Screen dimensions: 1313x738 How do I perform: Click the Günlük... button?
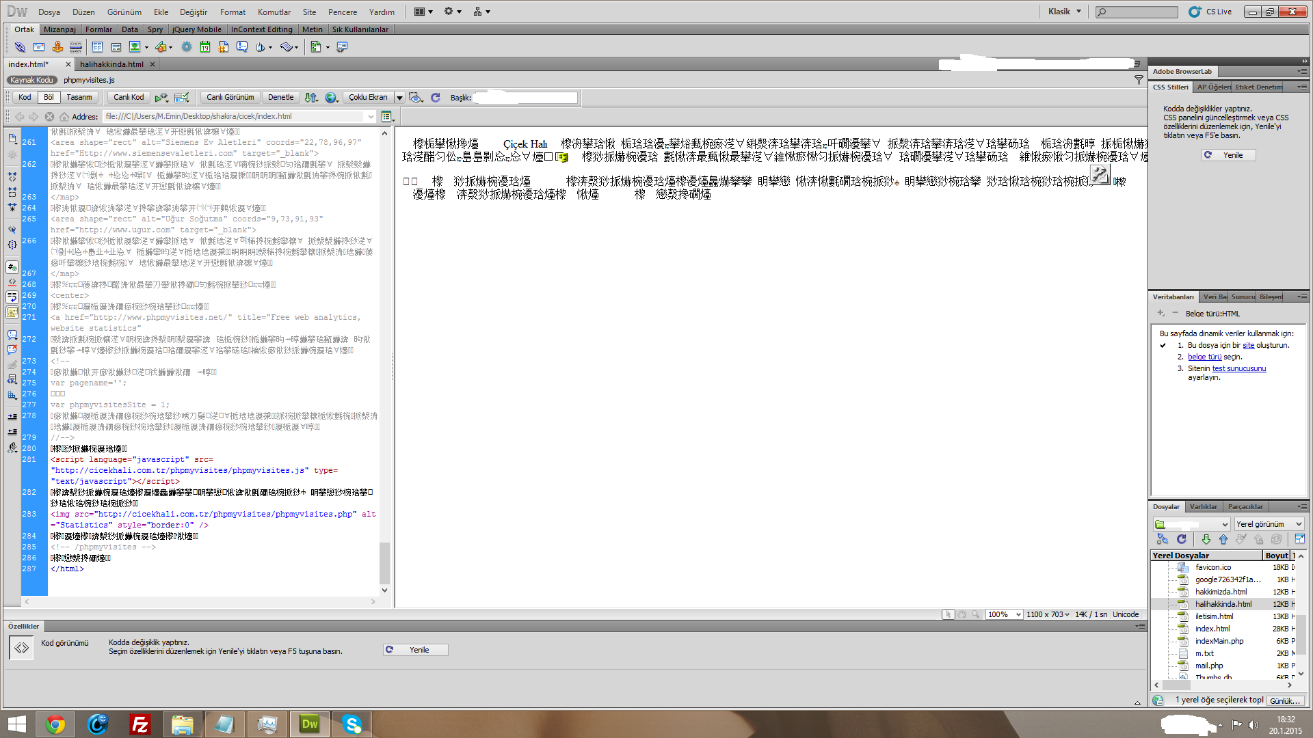(x=1285, y=700)
